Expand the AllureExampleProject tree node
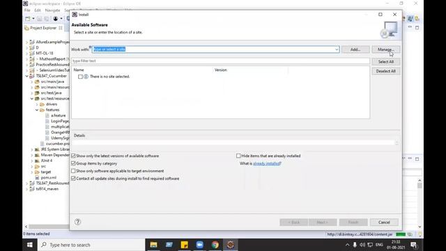Screen dimensions: 446x251 click(x=27, y=42)
